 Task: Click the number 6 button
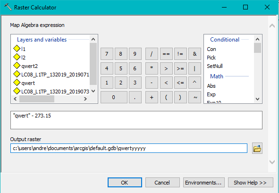pyautogui.click(x=135, y=68)
